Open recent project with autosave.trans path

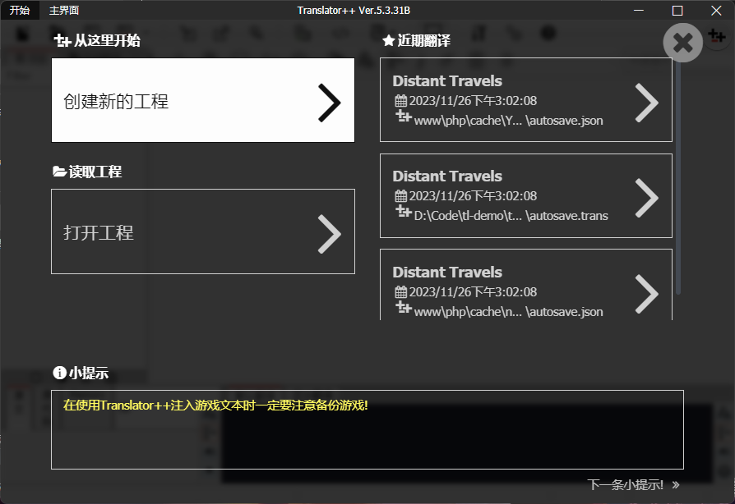tap(526, 195)
